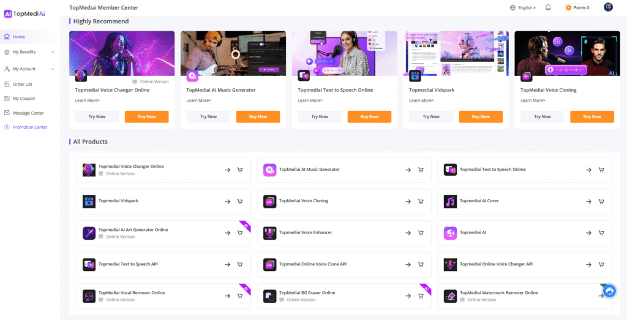Click the notification bell icon
The height and width of the screenshot is (320, 627).
pyautogui.click(x=548, y=7)
